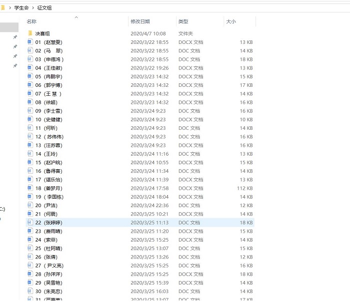This screenshot has height=302, width=350.
Task: Click the first pinned item pin icon
Action: click(15, 37)
